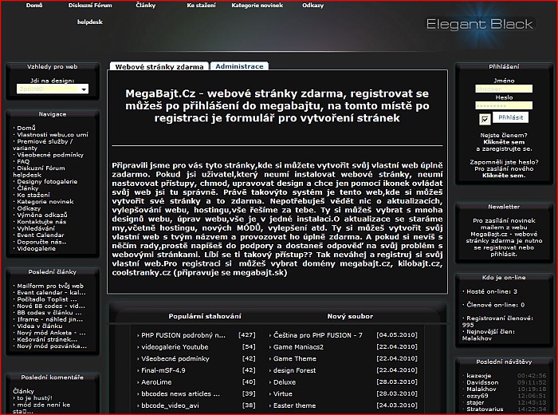Toggle the remember-me checkbox in login panel
This screenshot has height=415, width=558.
485,119
